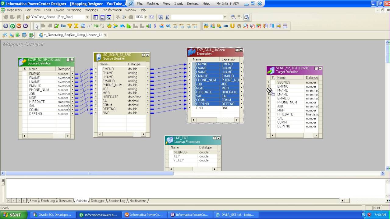
Task: Click the DEPTNO output port arrow in EXP_CALL_UnConn
Action: [241, 104]
